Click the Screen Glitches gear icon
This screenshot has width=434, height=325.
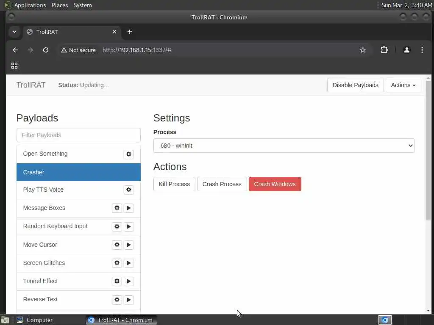(117, 263)
